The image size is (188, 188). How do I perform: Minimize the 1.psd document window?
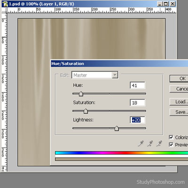(160, 4)
